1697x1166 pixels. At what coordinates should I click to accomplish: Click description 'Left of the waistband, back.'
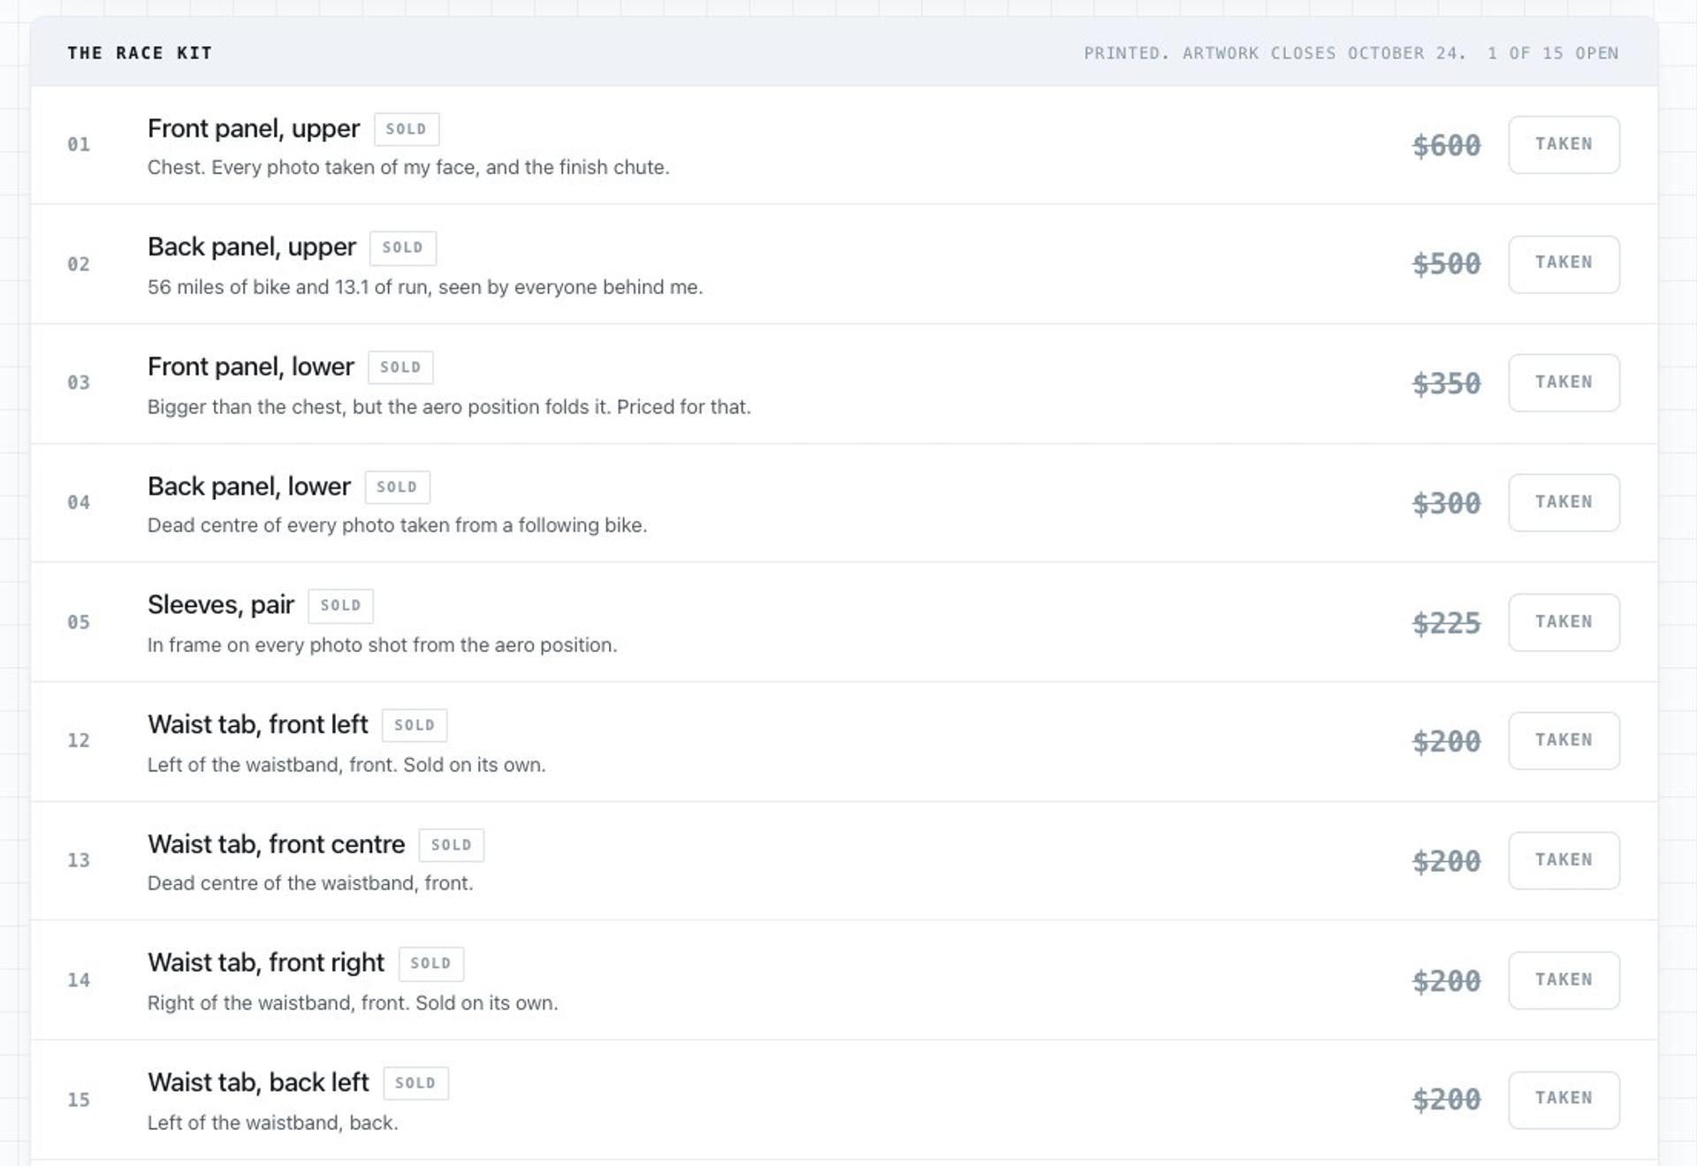[x=272, y=1123]
